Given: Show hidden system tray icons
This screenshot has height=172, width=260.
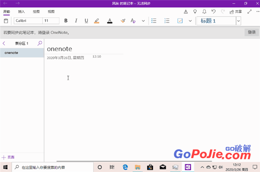Looking at the screenshot, I should (202, 167).
